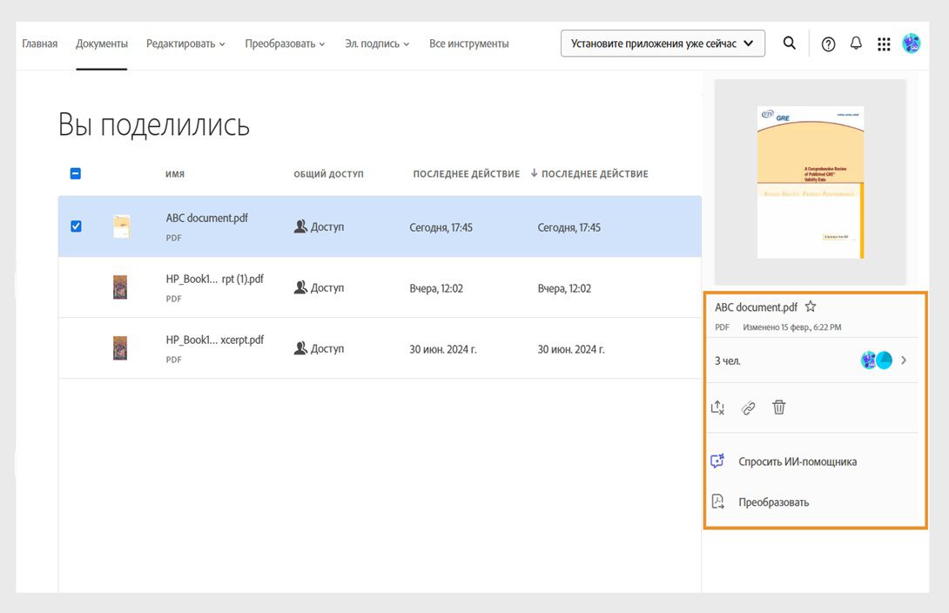Expand the Редактировать dropdown menu
Screen dimensions: 949x613
click(x=185, y=44)
